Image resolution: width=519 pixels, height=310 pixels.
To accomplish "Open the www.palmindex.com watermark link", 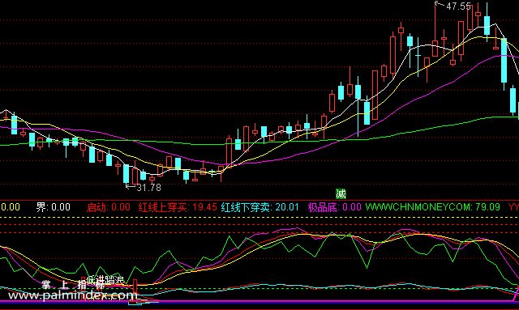I will coord(72,295).
